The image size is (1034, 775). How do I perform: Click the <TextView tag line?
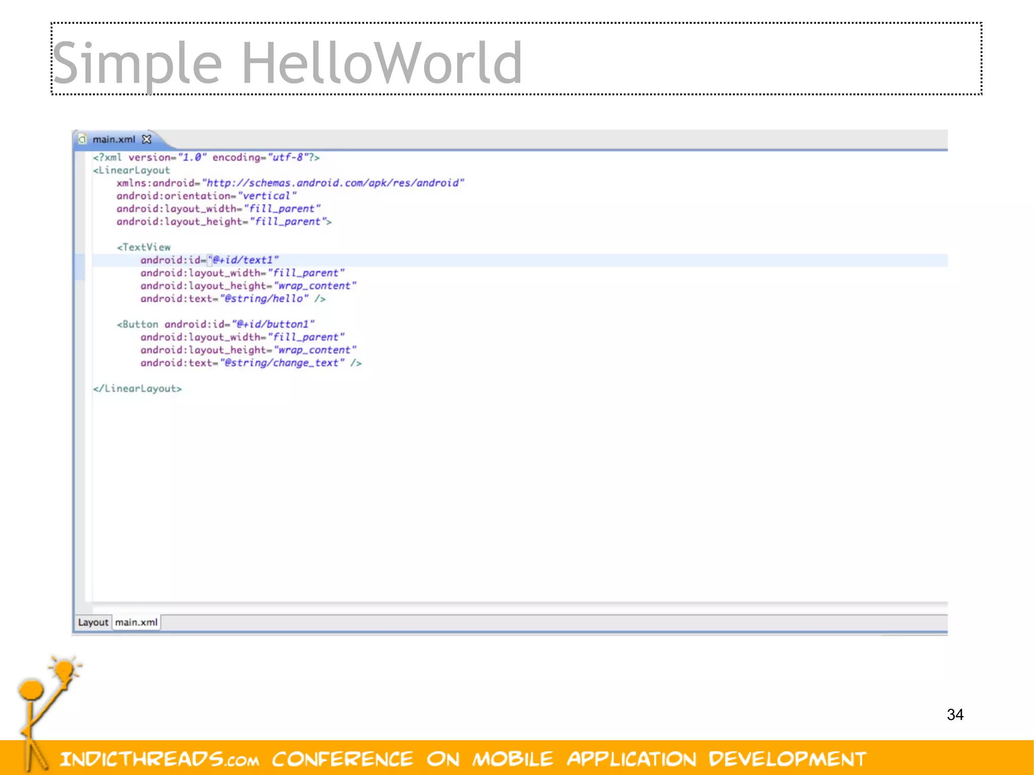(144, 247)
